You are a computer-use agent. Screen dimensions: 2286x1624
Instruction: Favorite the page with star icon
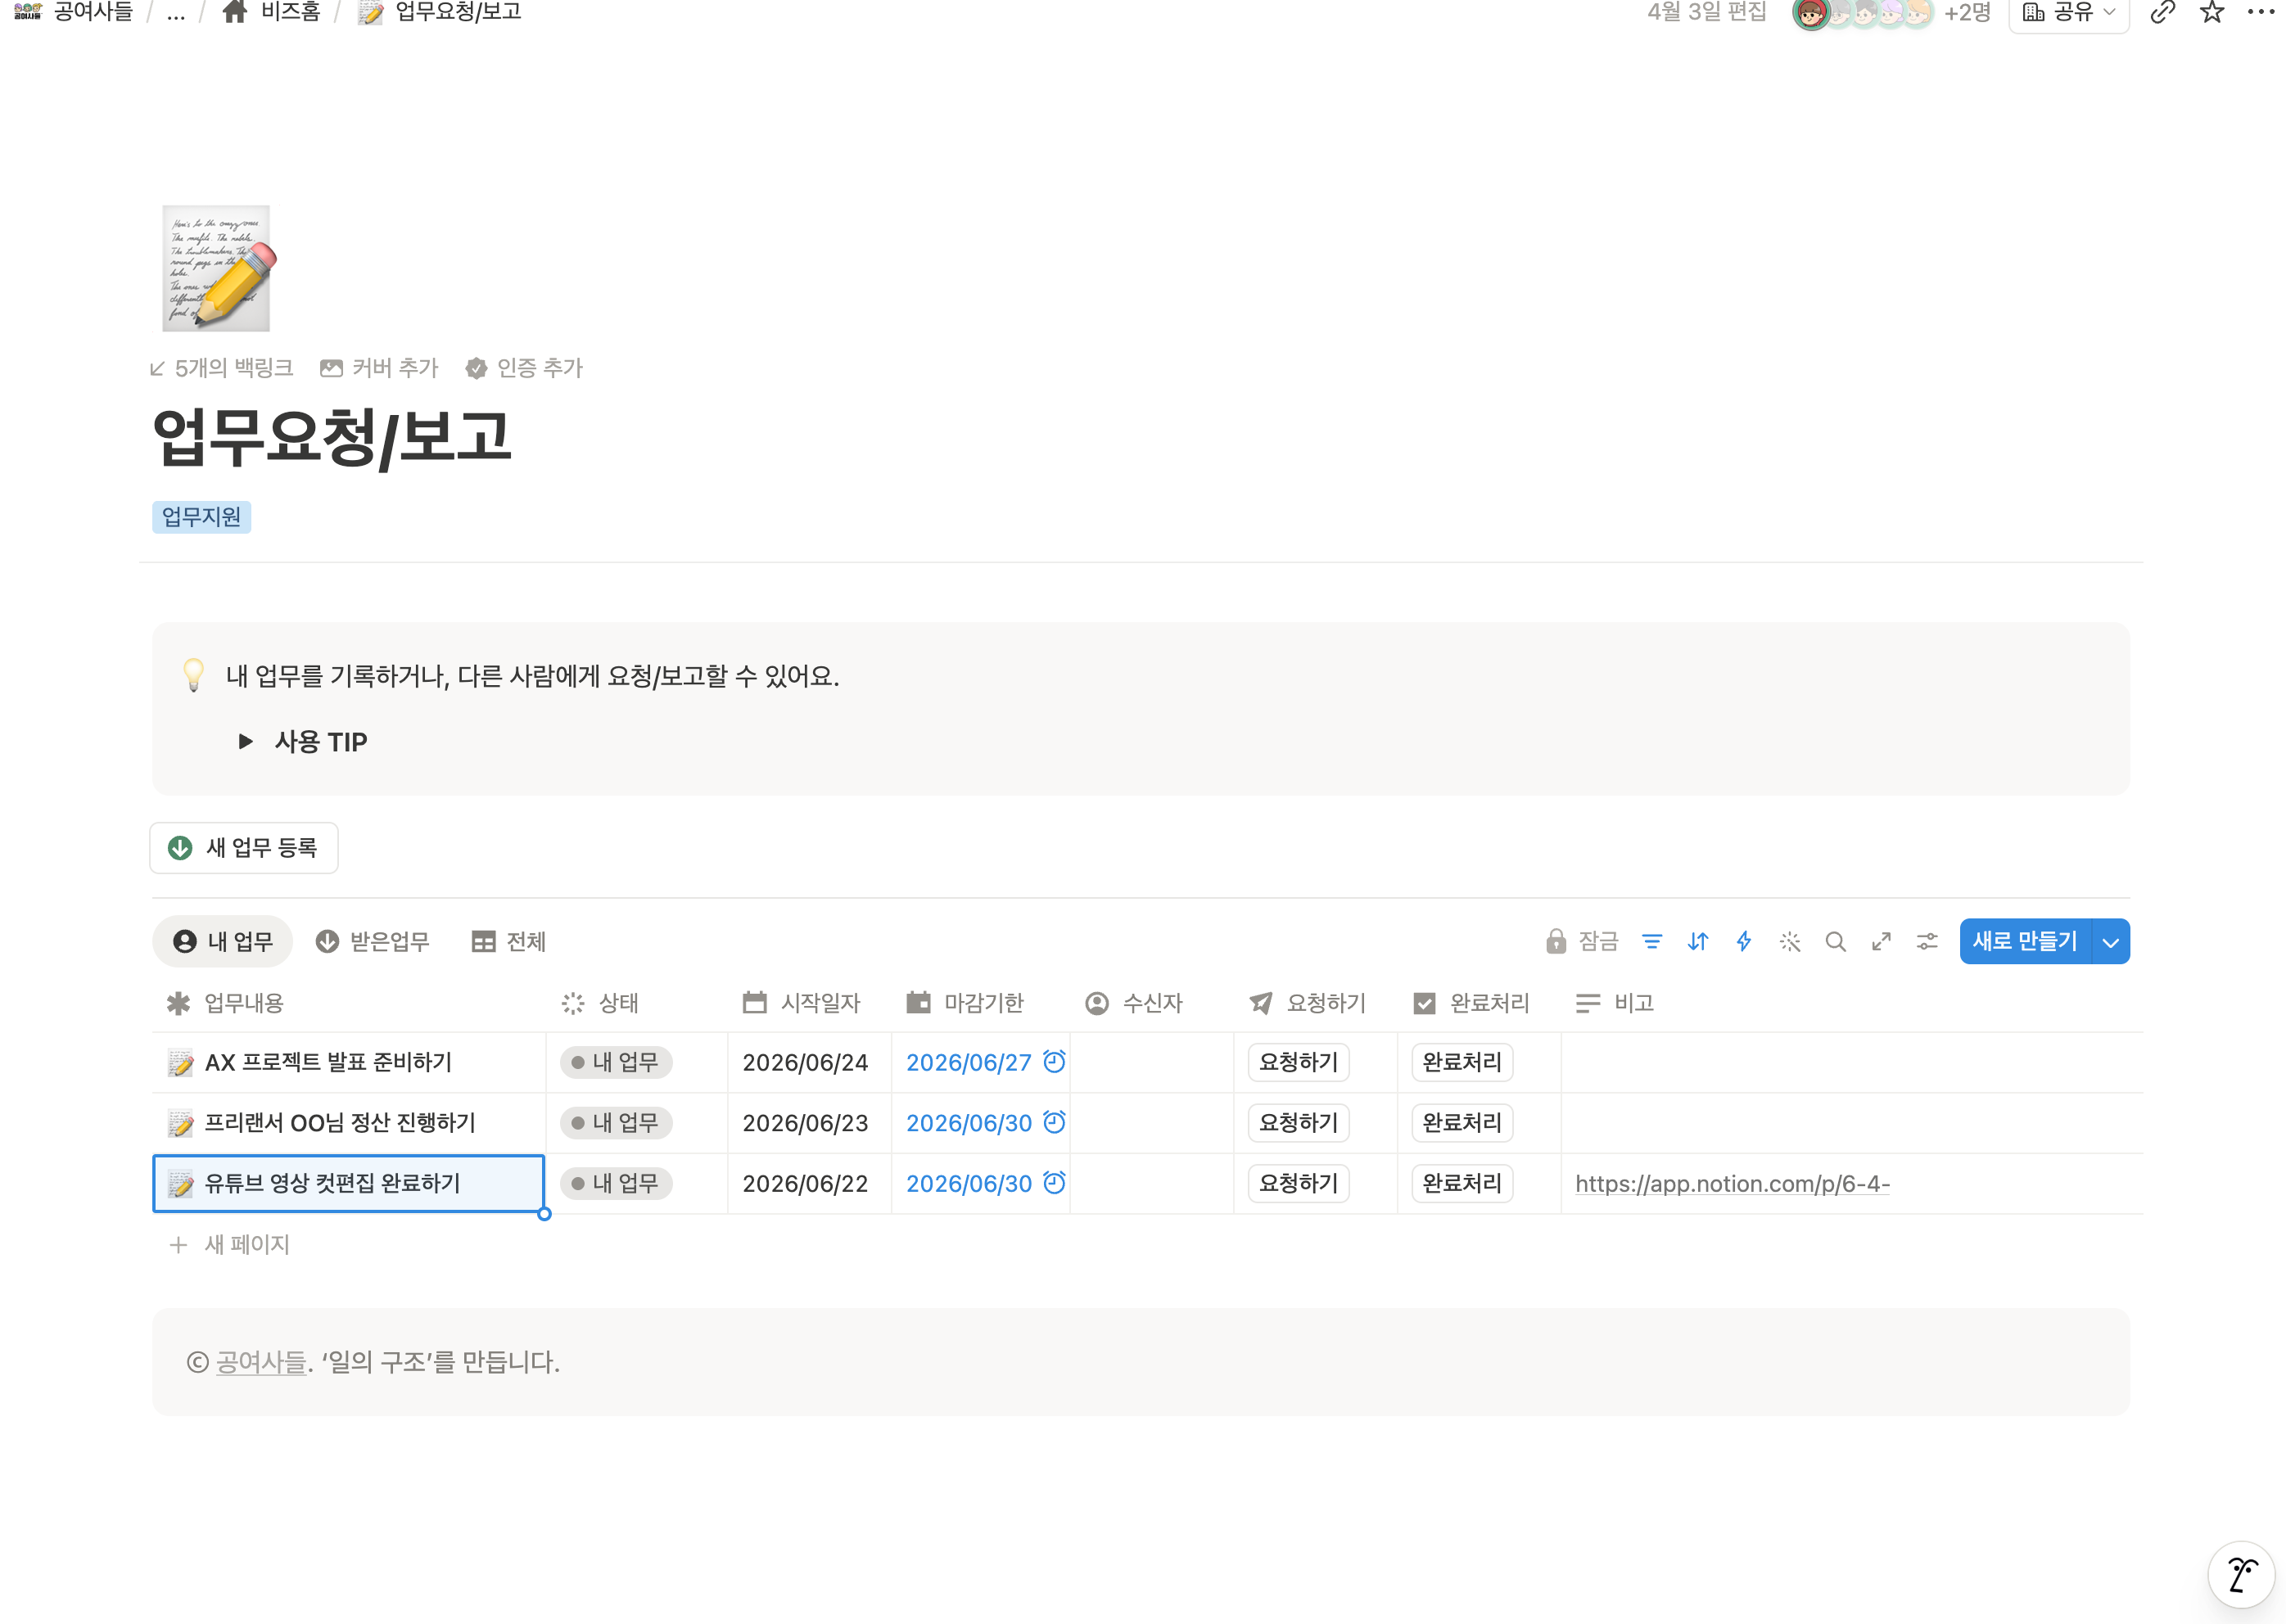click(x=2211, y=12)
